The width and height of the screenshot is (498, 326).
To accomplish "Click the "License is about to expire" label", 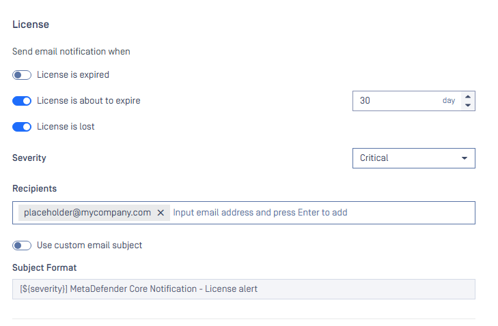I will [89, 101].
